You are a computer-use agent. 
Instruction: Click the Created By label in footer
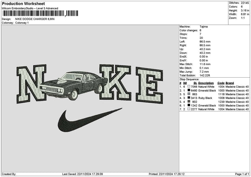tap(9, 174)
